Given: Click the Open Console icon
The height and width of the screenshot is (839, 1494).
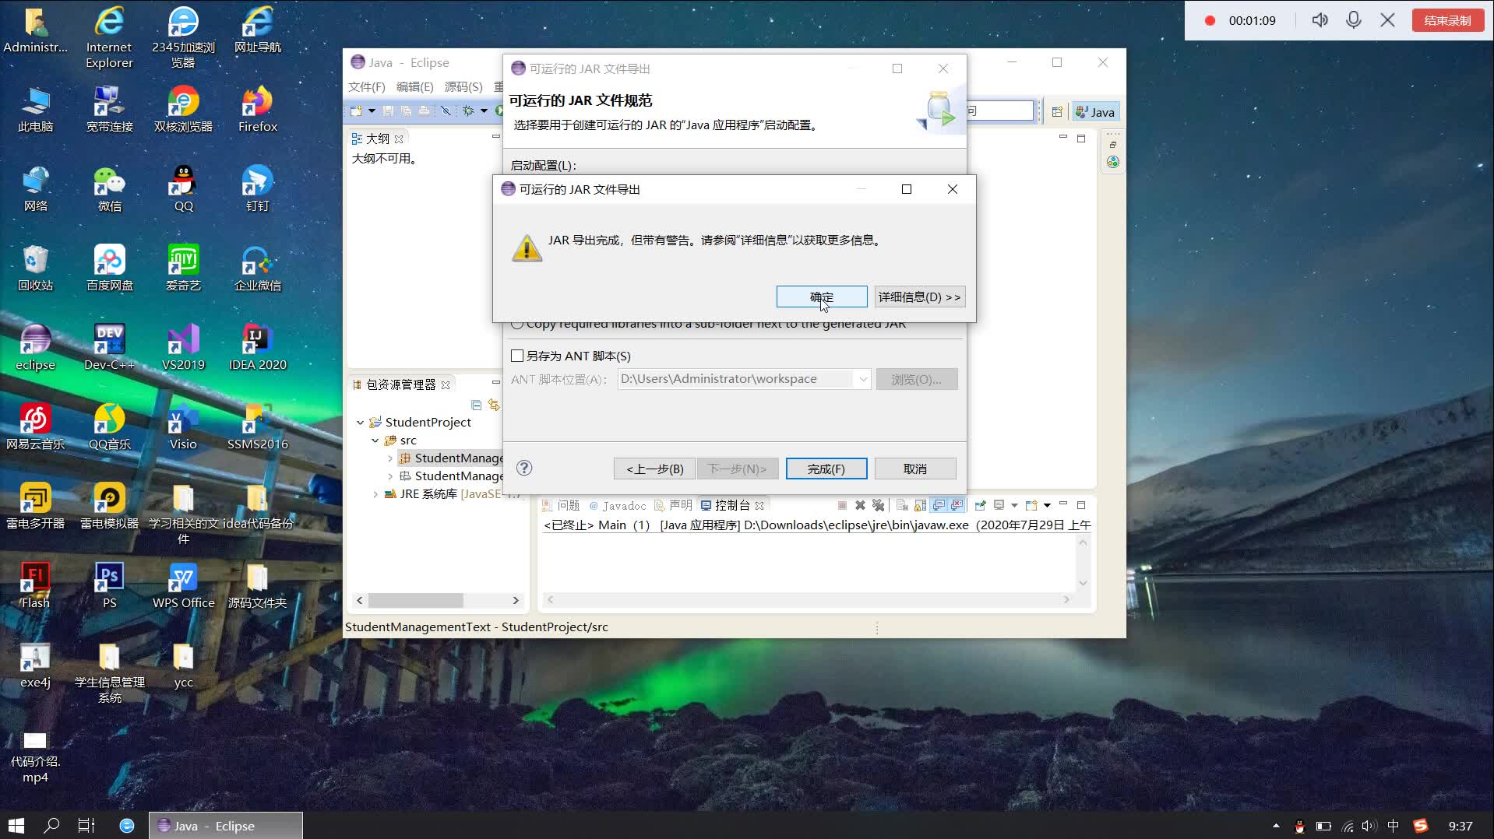Looking at the screenshot, I should tap(999, 506).
